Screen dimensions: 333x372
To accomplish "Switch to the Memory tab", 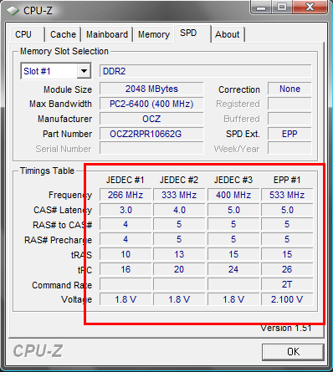I will click(154, 34).
